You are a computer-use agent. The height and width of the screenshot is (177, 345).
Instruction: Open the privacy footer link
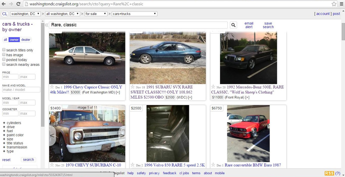click(154, 173)
